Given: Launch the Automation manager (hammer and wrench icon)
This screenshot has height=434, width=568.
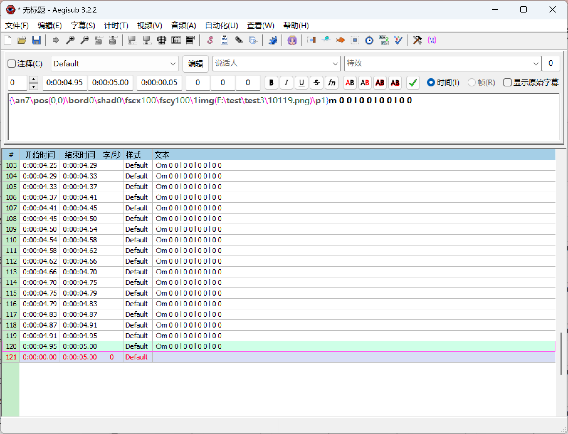Looking at the screenshot, I should tap(417, 40).
